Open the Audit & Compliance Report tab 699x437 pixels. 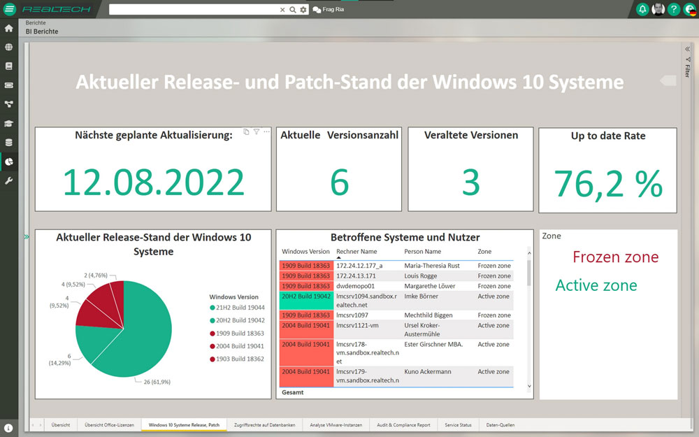(x=403, y=425)
